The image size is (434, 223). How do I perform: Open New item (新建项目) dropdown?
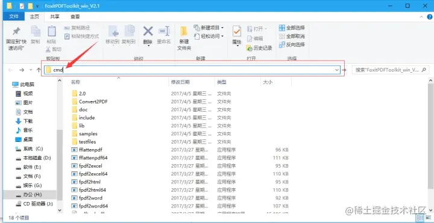coord(209,28)
